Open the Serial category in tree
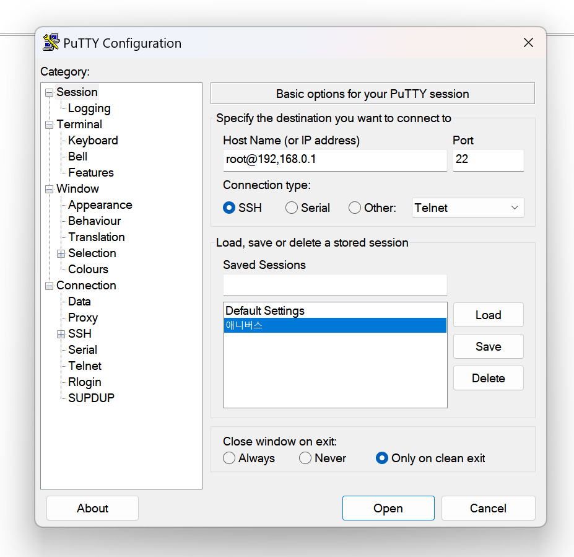Screen dimensions: 574x557 83,349
